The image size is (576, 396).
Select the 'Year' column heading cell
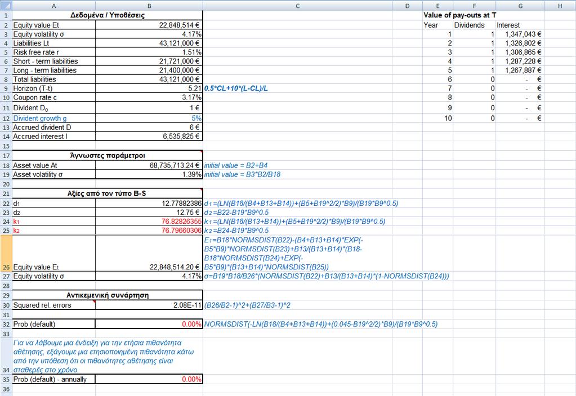[x=437, y=25]
